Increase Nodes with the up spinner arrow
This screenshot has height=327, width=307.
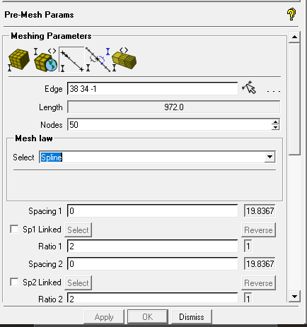(275, 122)
